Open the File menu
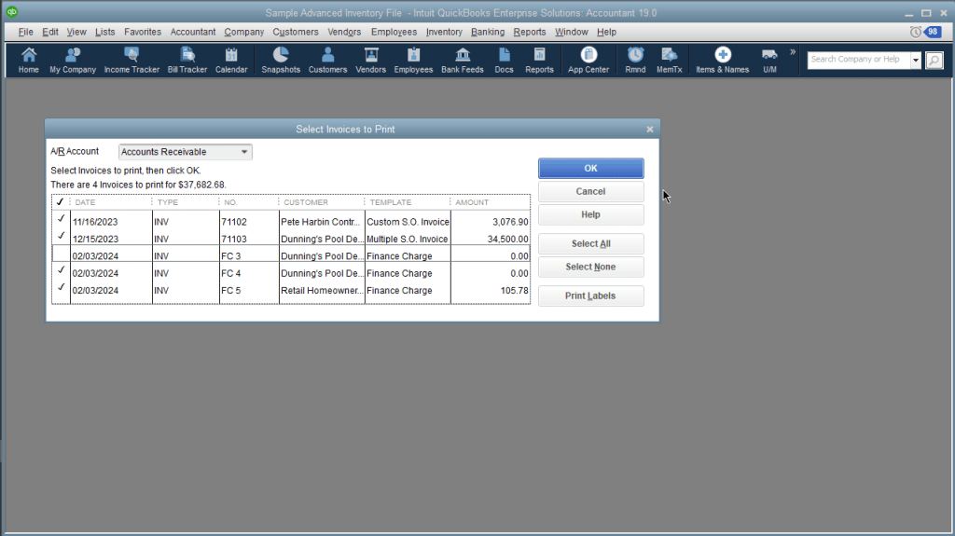 [25, 32]
